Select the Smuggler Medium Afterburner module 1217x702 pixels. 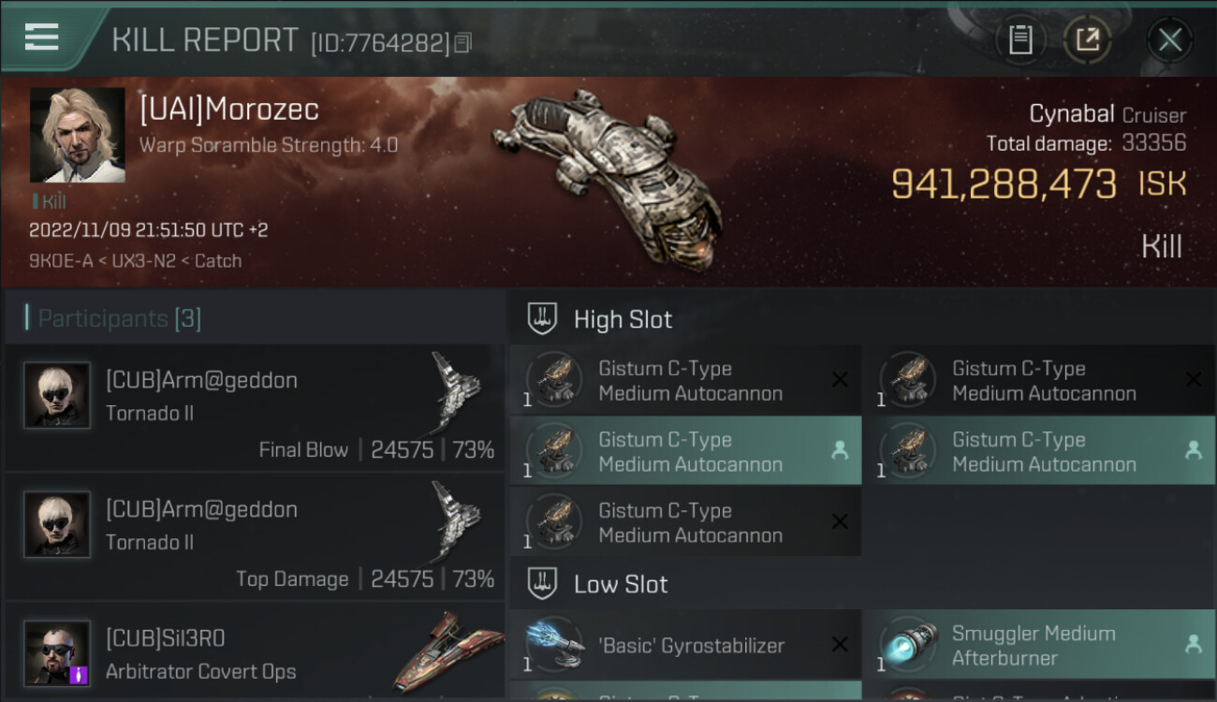(x=1039, y=645)
